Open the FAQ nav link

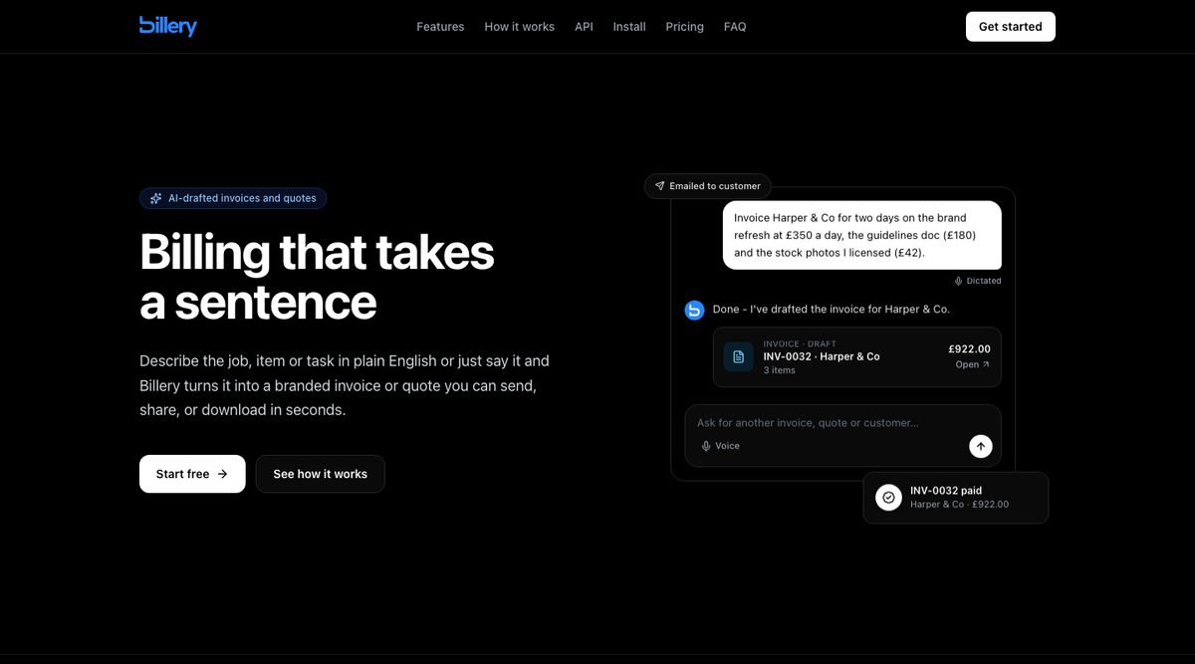point(735,27)
